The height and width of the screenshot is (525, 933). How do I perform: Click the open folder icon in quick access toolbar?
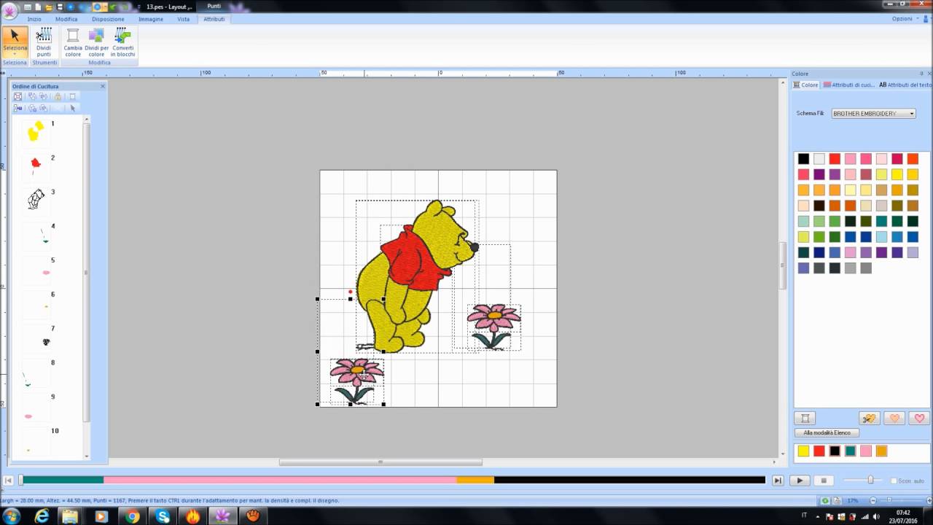(x=49, y=7)
